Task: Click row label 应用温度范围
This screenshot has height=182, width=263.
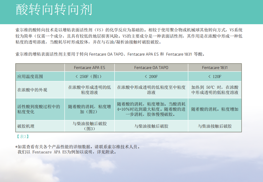Action: (x=30, y=76)
